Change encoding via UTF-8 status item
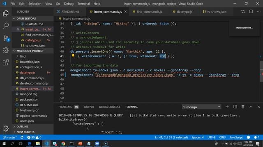The height and width of the screenshot is (147, 263). pyautogui.click(x=211, y=137)
